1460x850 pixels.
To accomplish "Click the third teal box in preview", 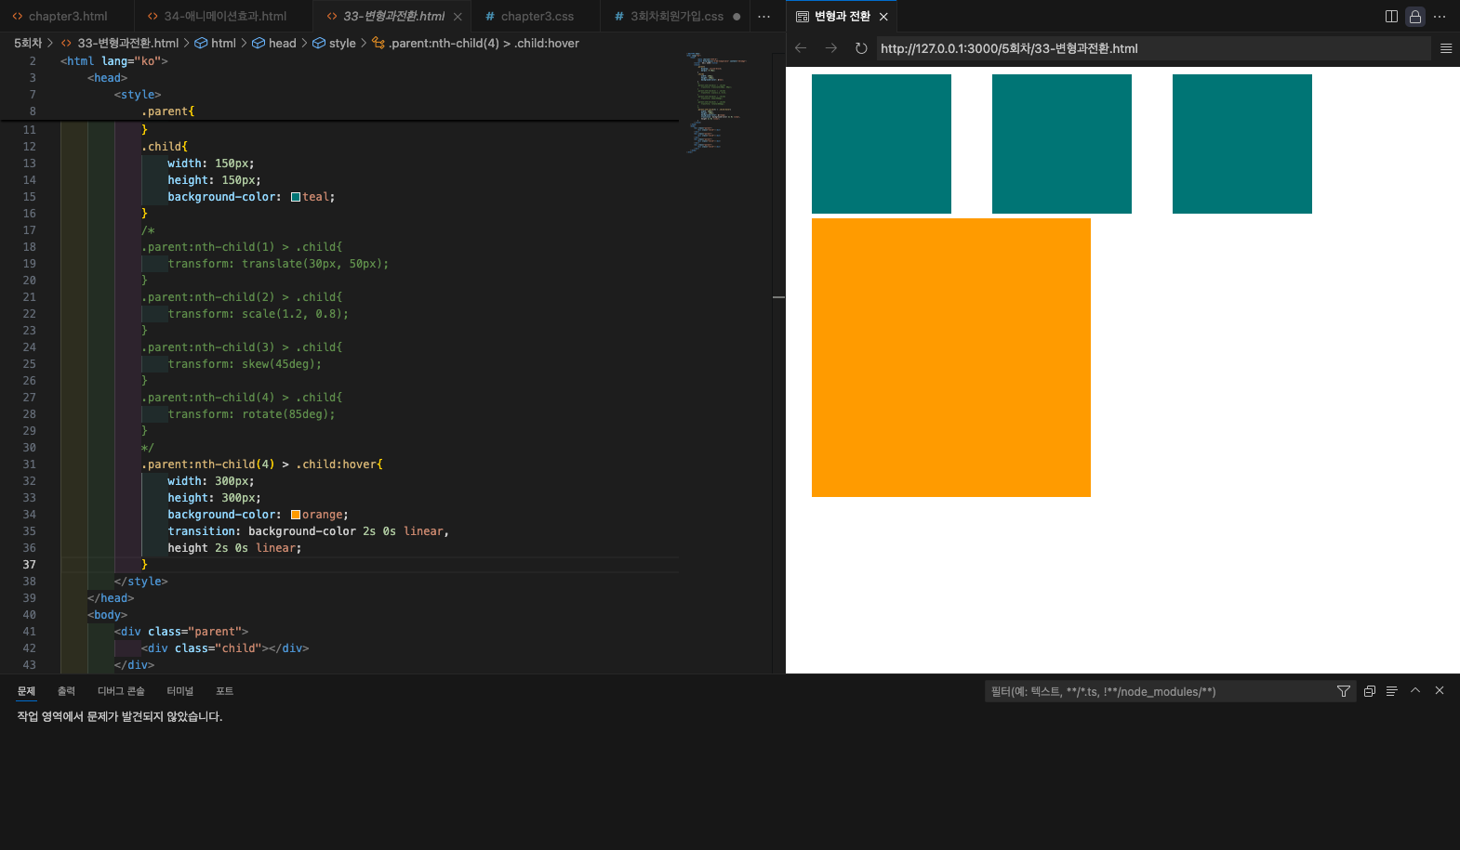I will [1242, 144].
